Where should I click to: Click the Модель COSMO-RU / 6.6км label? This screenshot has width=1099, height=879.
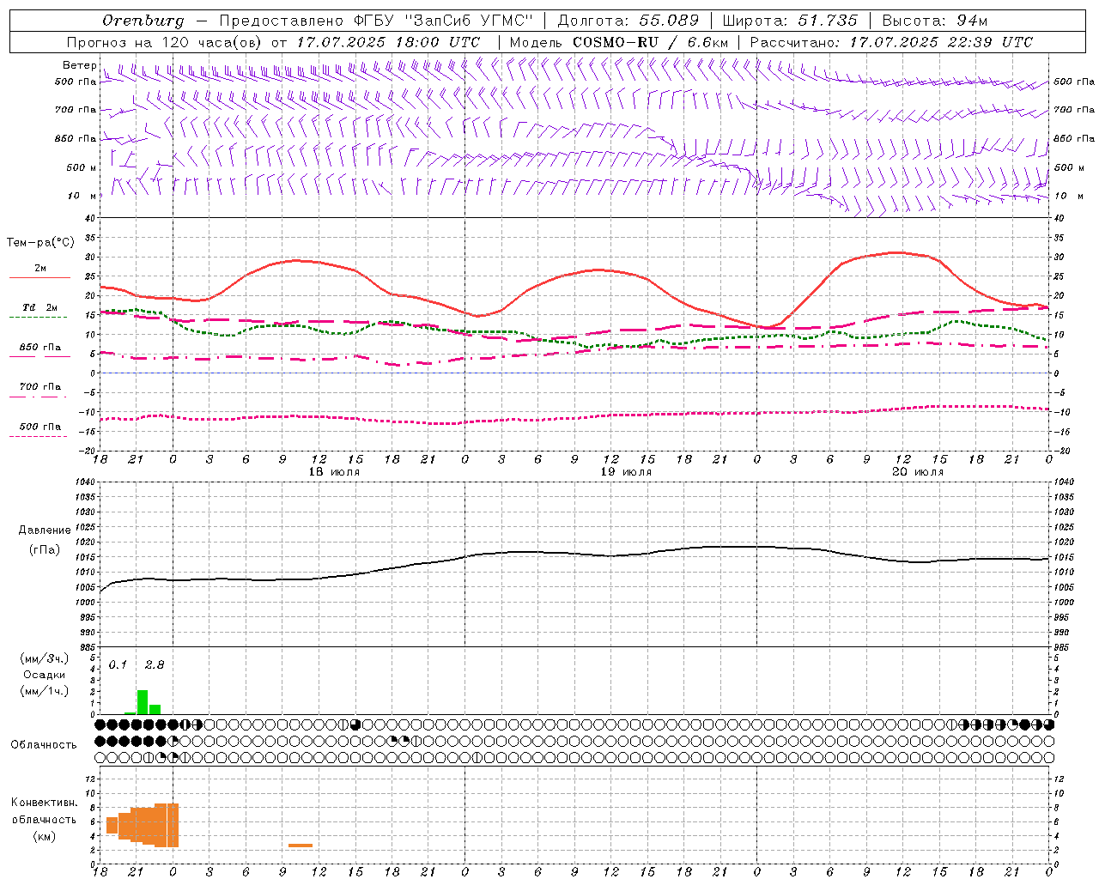[x=619, y=42]
